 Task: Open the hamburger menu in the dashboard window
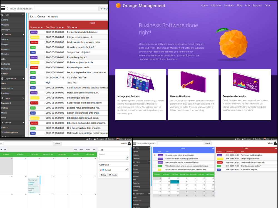tap(135, 143)
